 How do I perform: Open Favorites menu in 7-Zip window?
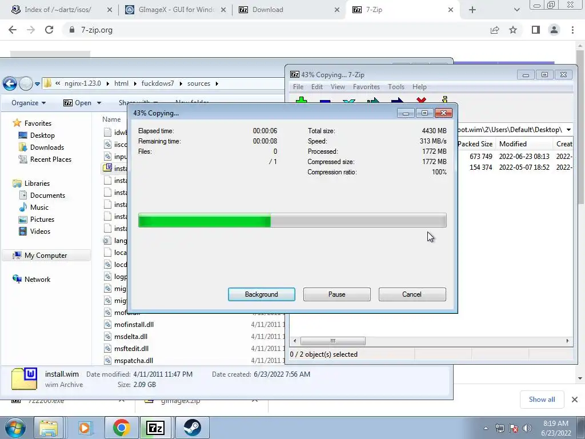366,87
